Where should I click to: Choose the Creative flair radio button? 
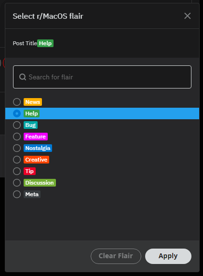click(17, 160)
